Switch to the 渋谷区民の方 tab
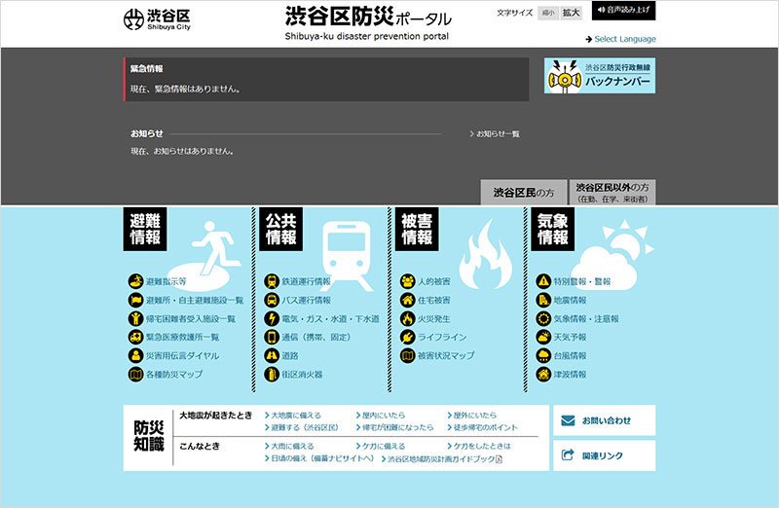 [524, 192]
